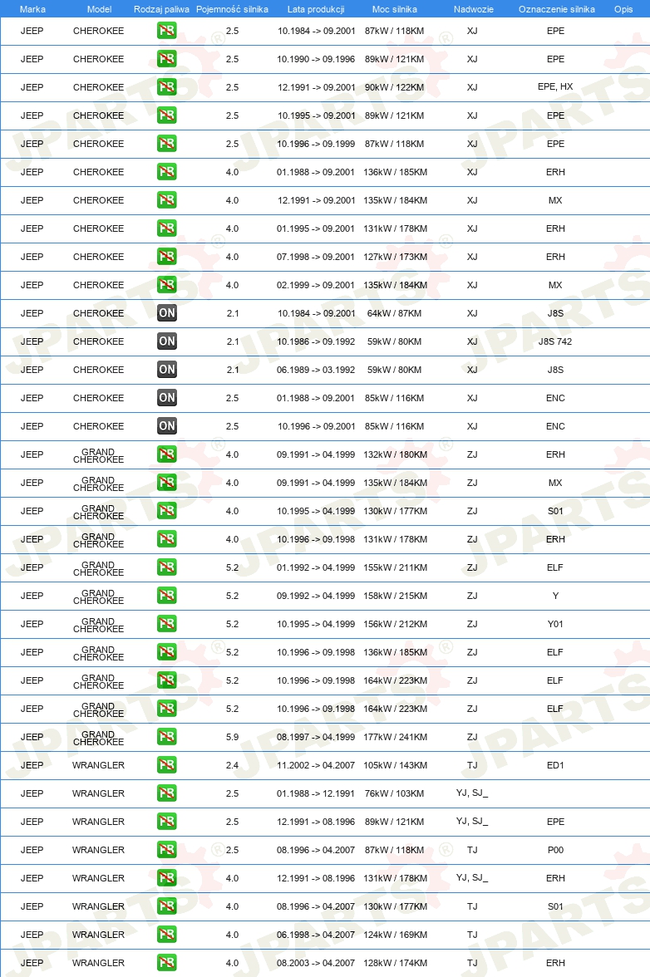Click the '105kW / 143KM' power cell
This screenshot has width=650, height=977.
tap(395, 765)
